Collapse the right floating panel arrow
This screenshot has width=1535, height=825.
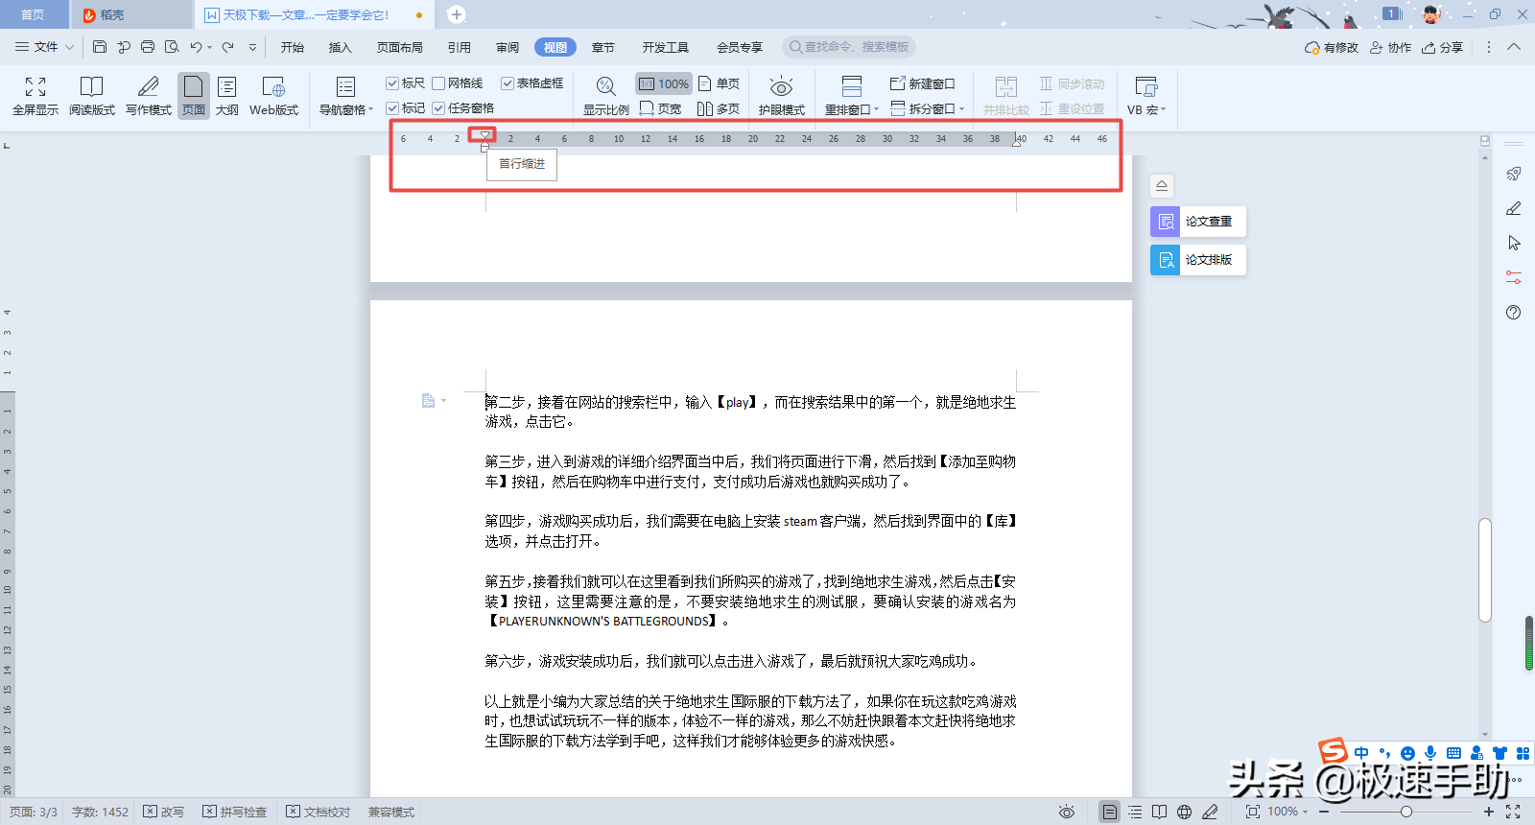click(x=1162, y=186)
